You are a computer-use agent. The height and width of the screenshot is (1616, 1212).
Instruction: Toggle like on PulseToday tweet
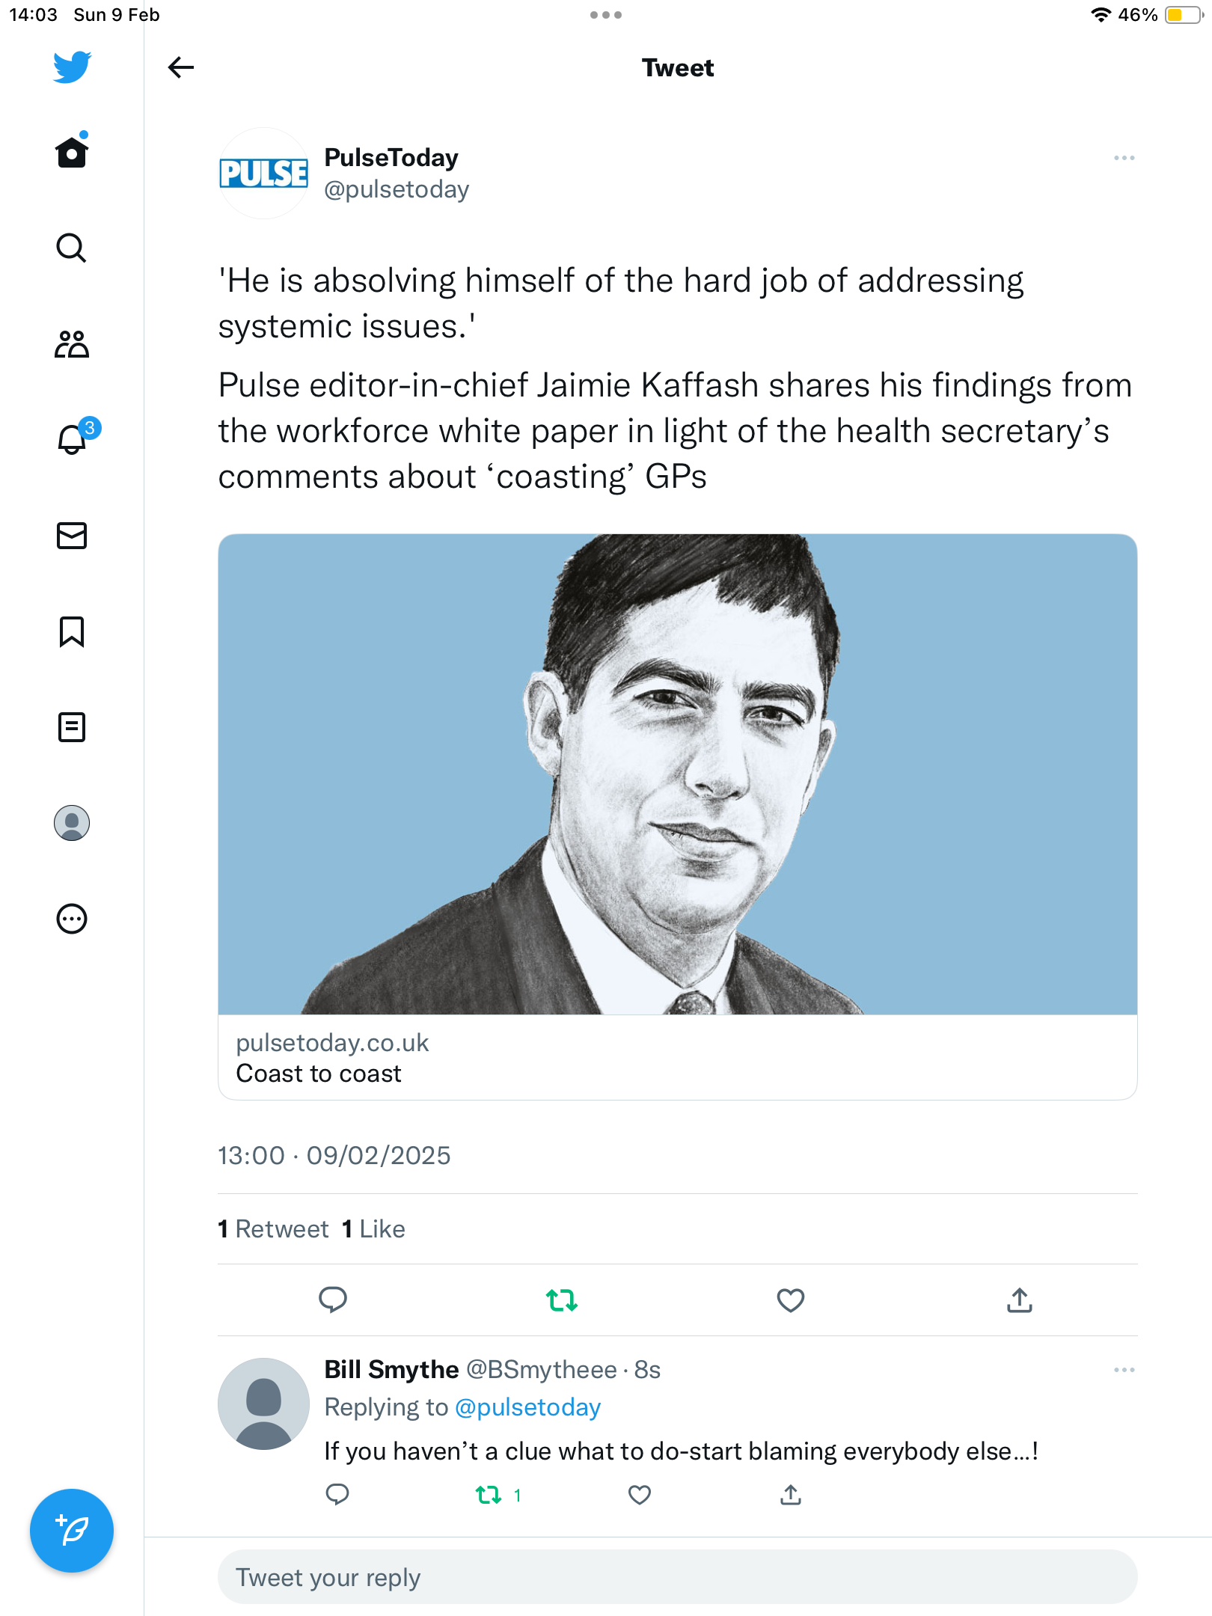[791, 1300]
